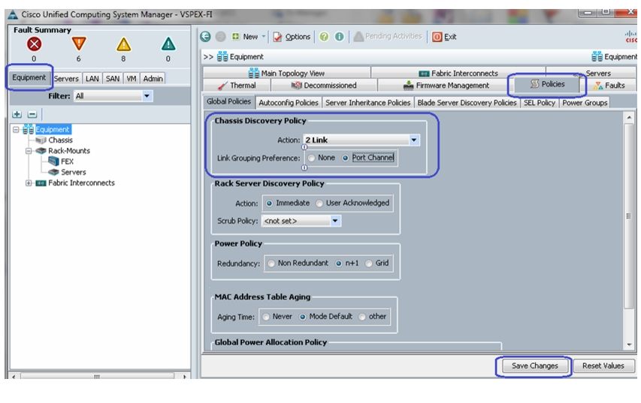Click the green back navigation arrow

pyautogui.click(x=205, y=37)
